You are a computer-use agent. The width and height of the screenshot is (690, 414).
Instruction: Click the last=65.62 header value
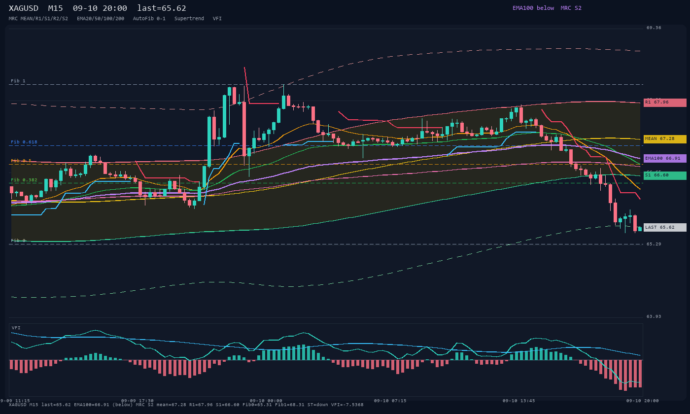click(162, 8)
